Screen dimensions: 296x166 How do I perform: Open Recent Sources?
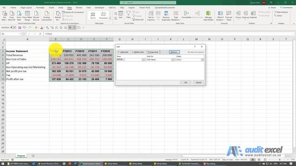tap(36, 16)
